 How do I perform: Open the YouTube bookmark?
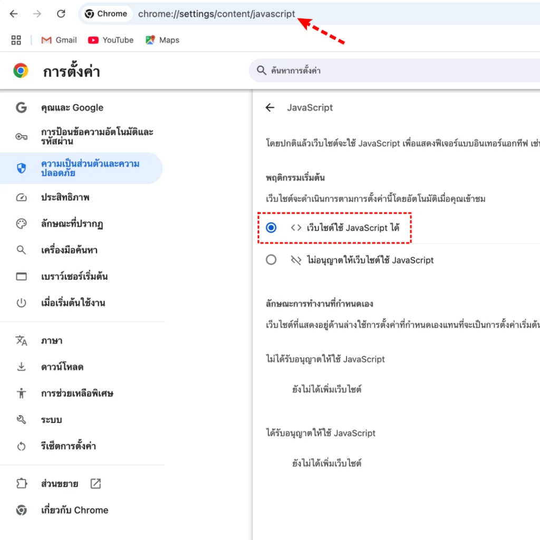click(x=111, y=40)
